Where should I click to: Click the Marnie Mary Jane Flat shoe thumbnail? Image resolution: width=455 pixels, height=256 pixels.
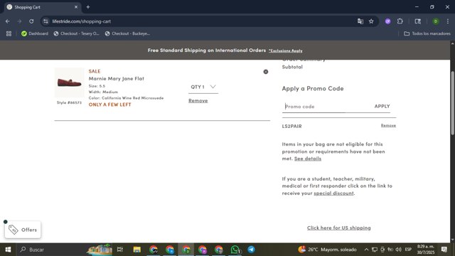point(70,82)
